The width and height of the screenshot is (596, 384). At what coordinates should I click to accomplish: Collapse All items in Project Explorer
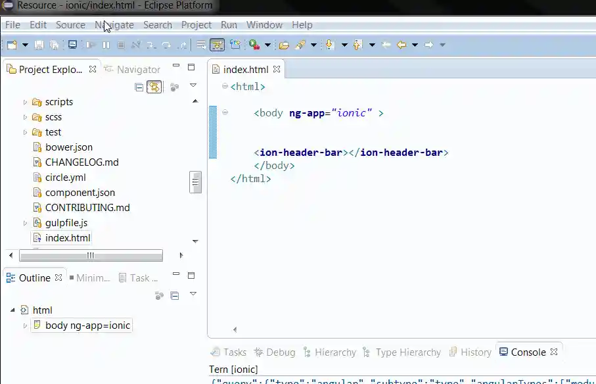click(x=139, y=87)
